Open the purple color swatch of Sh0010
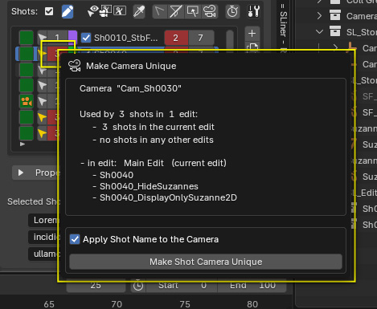Screen dimensions: 377x309 click(x=72, y=38)
